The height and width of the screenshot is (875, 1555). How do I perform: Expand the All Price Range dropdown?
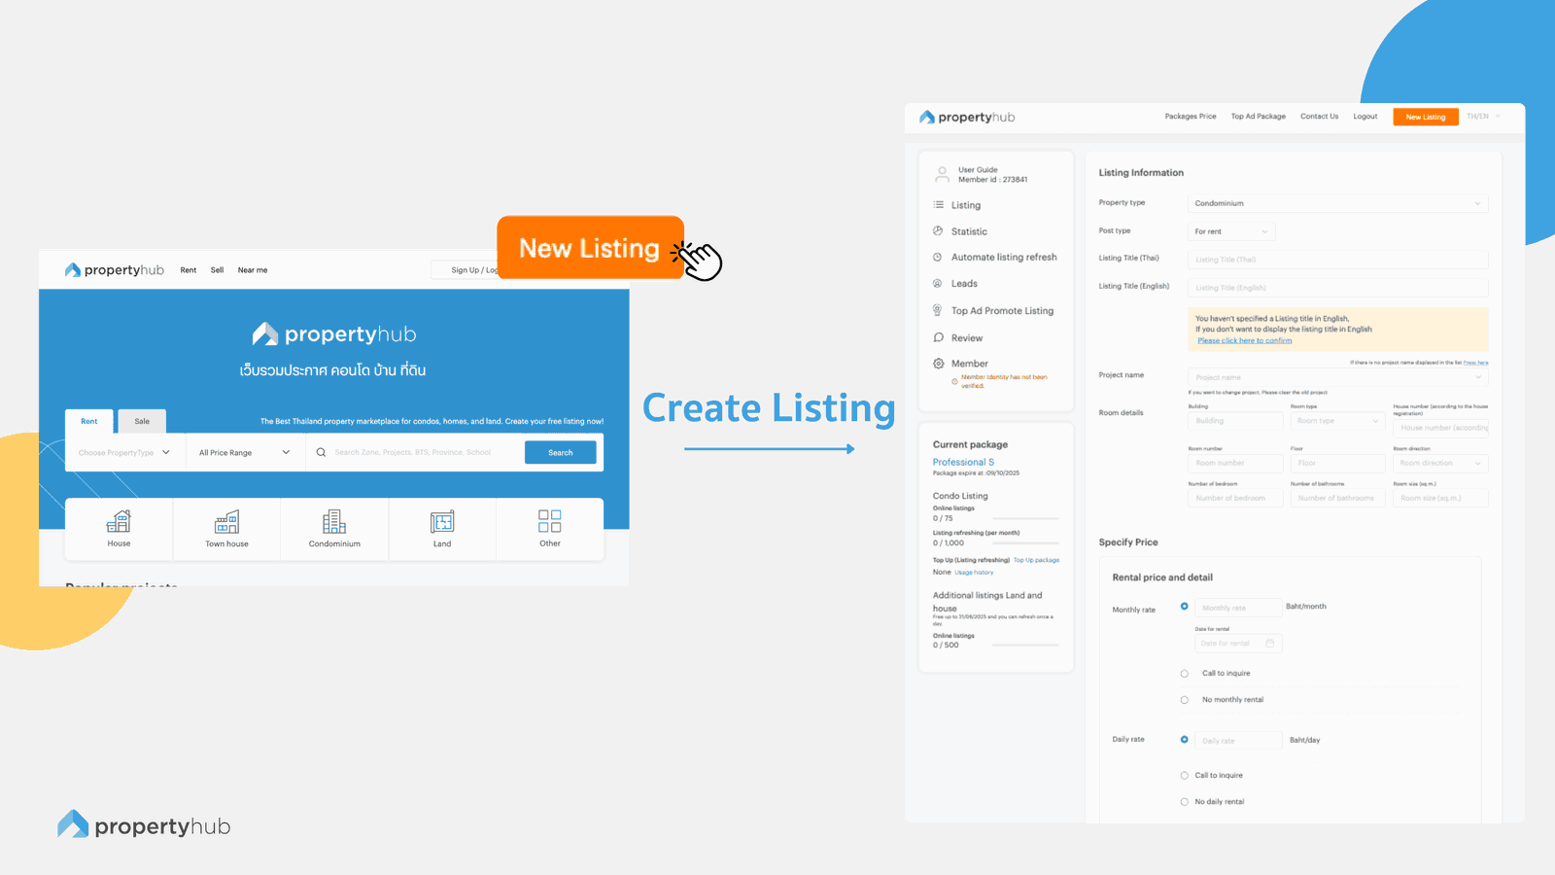tap(245, 452)
